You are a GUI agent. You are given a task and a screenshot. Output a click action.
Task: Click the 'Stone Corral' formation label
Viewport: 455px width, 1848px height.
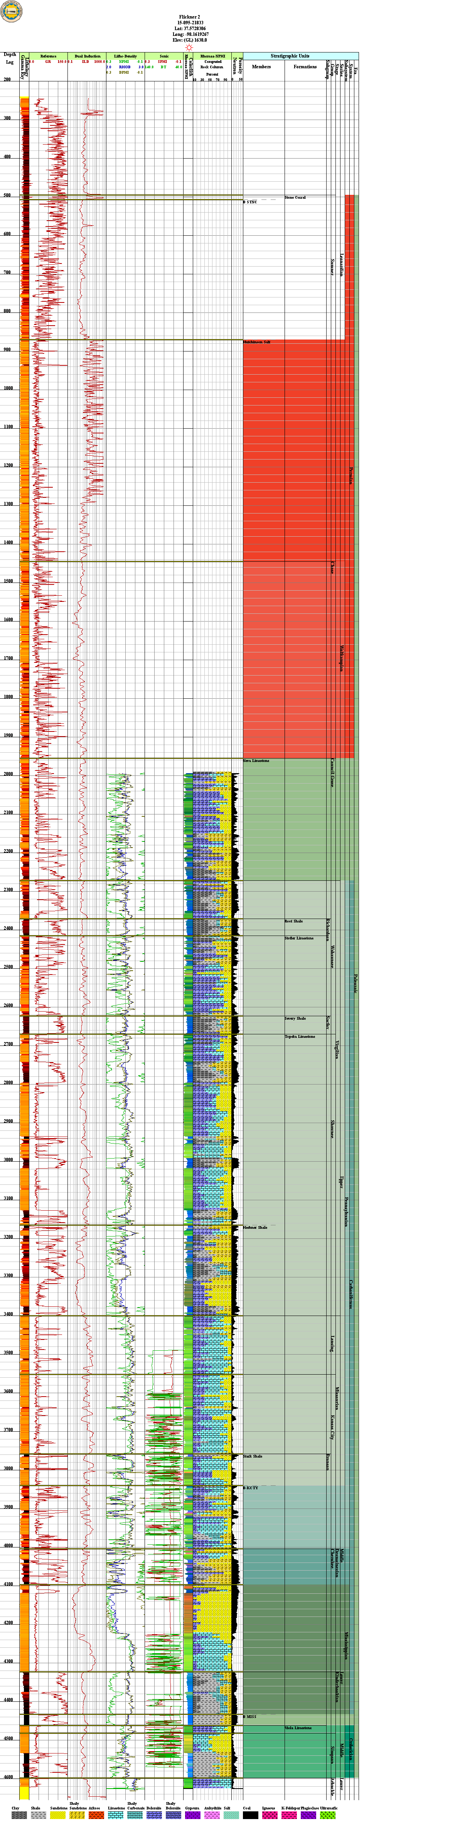point(295,197)
